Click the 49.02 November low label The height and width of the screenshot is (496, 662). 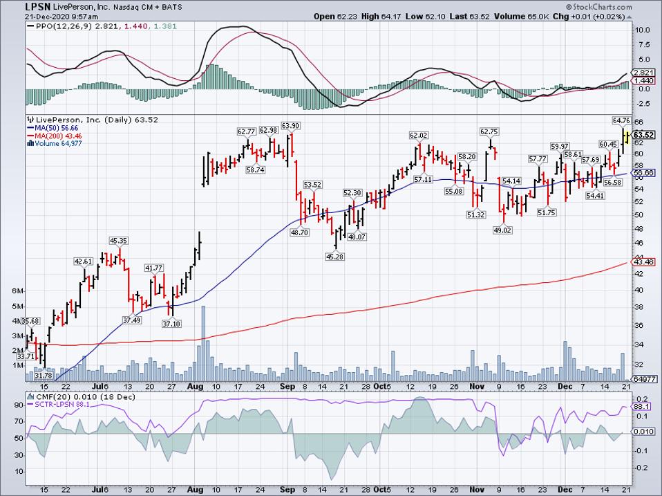pos(502,230)
